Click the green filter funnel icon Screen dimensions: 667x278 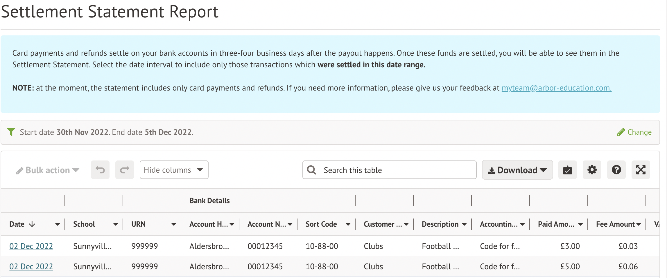11,132
